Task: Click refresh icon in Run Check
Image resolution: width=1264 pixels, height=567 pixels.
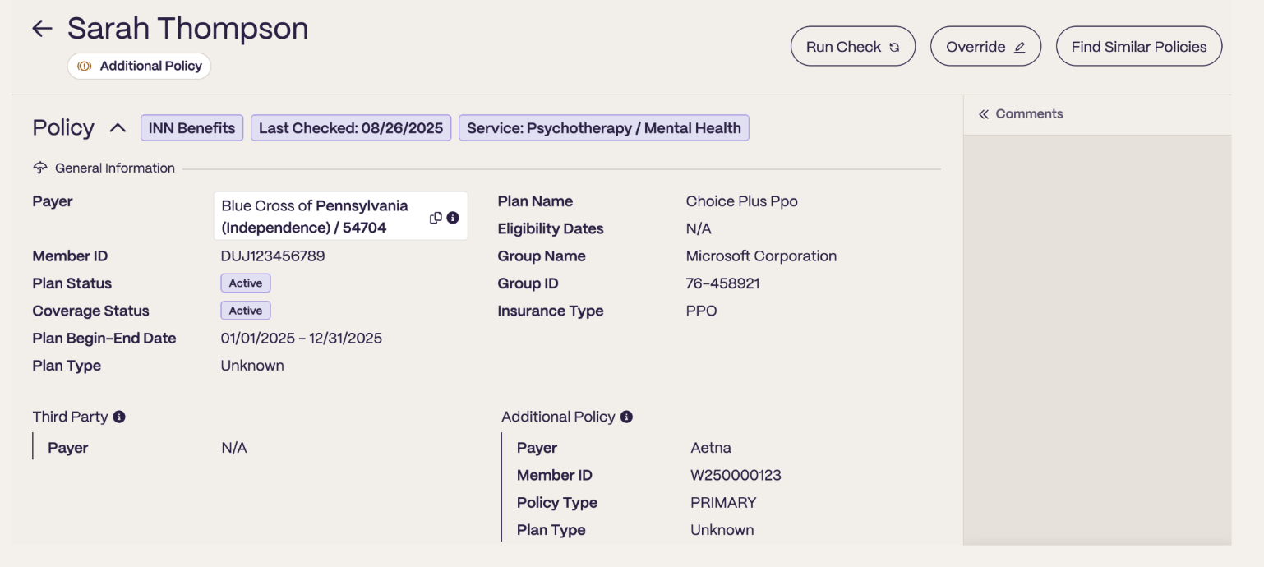Action: [894, 48]
